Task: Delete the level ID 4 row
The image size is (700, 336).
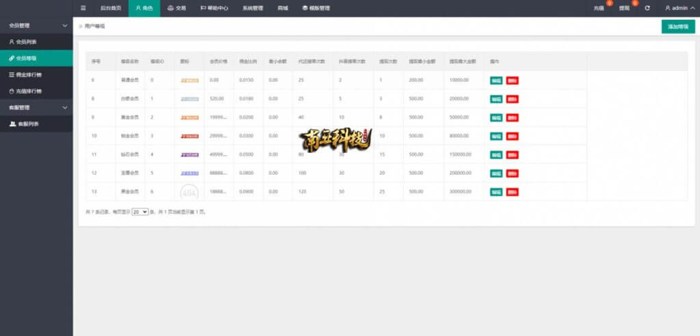Action: click(512, 155)
